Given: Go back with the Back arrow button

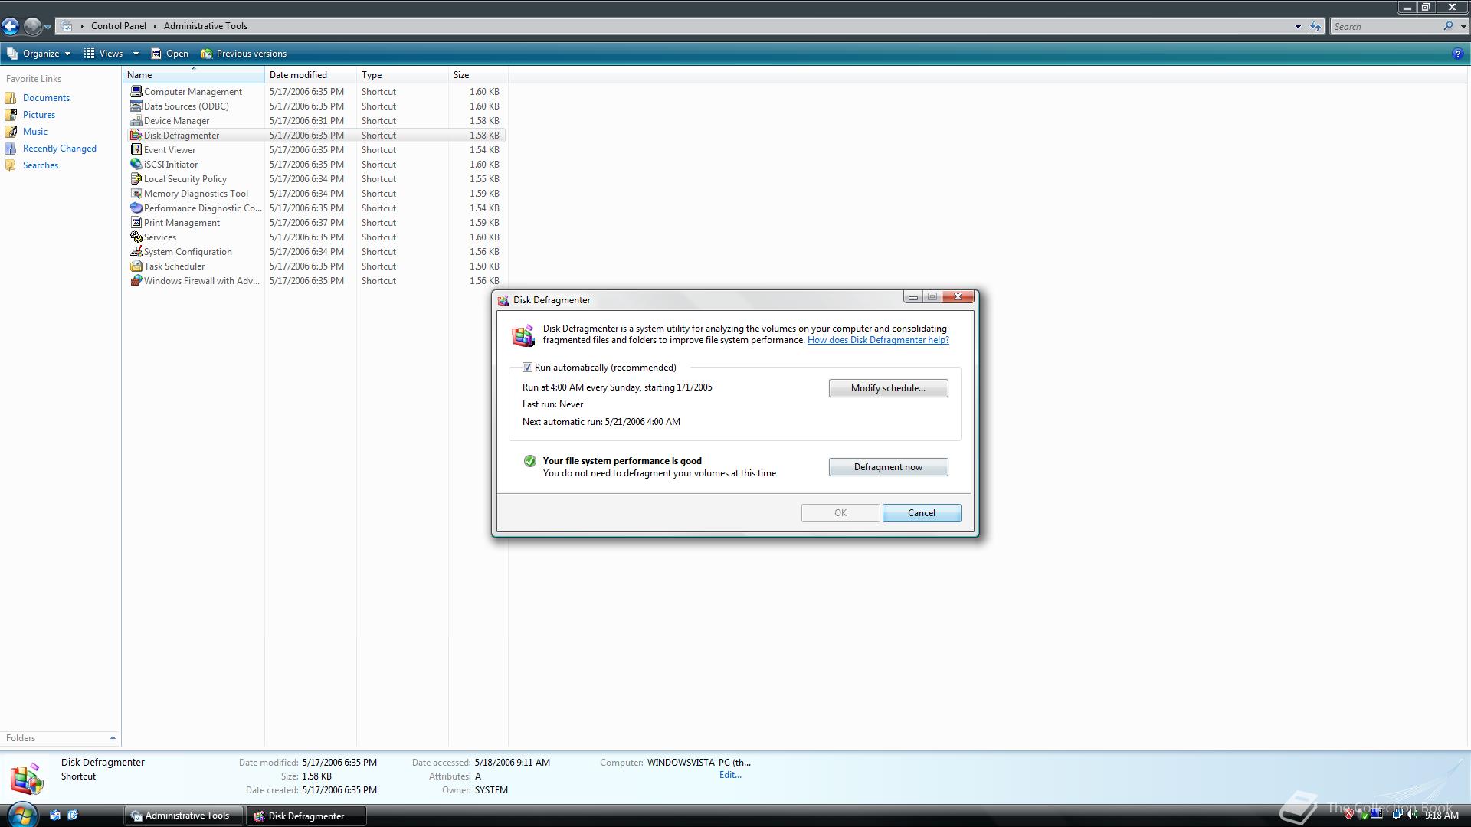Looking at the screenshot, I should click(x=10, y=26).
